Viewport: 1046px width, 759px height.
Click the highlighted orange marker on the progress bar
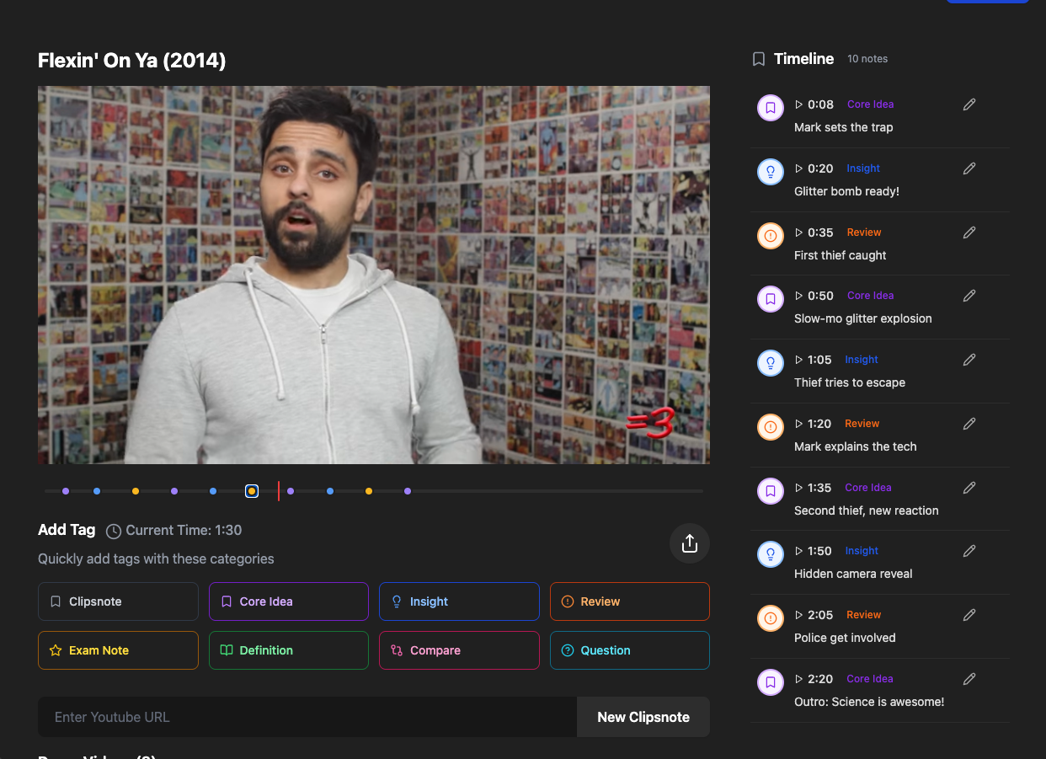pyautogui.click(x=252, y=491)
